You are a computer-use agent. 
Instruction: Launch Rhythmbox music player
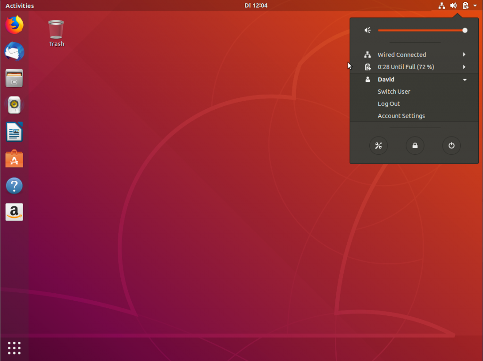[14, 105]
